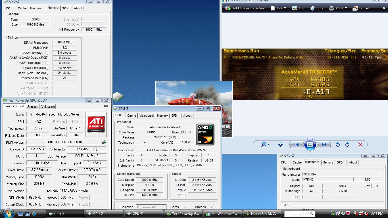Open the Print dropdown in Photo Gallery

pyautogui.click(x=338, y=8)
